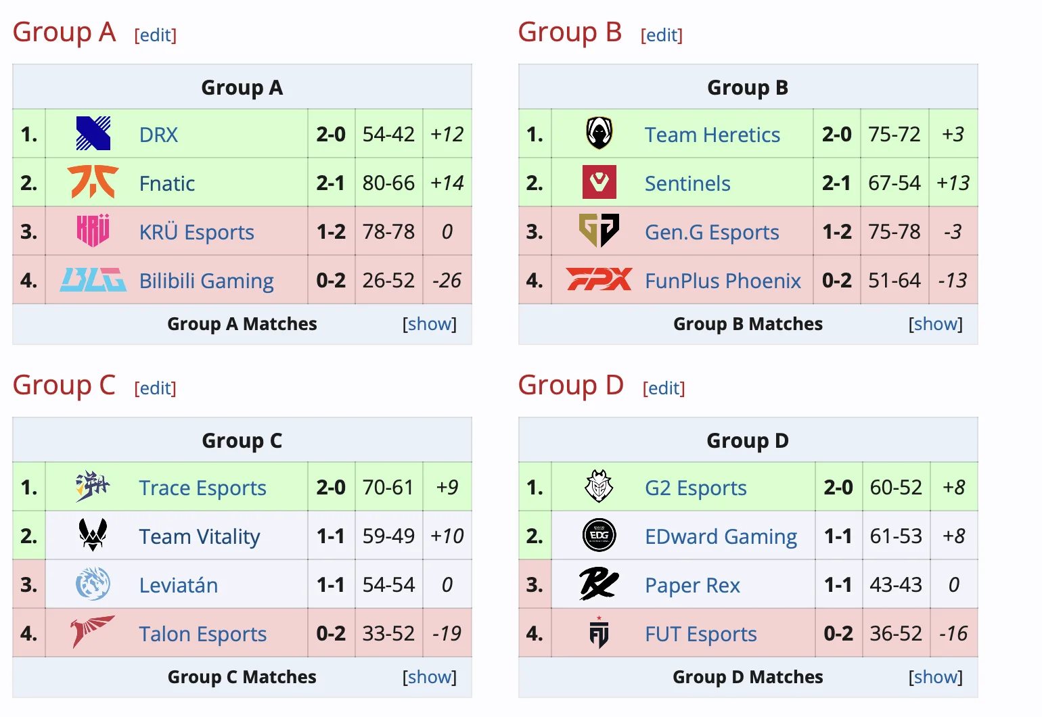Click the Team Heretics logo

pos(599,133)
